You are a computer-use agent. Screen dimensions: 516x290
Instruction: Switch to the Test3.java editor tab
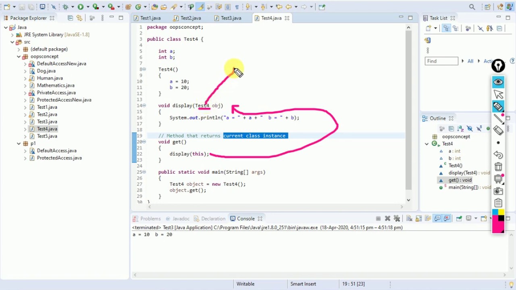[x=231, y=18]
